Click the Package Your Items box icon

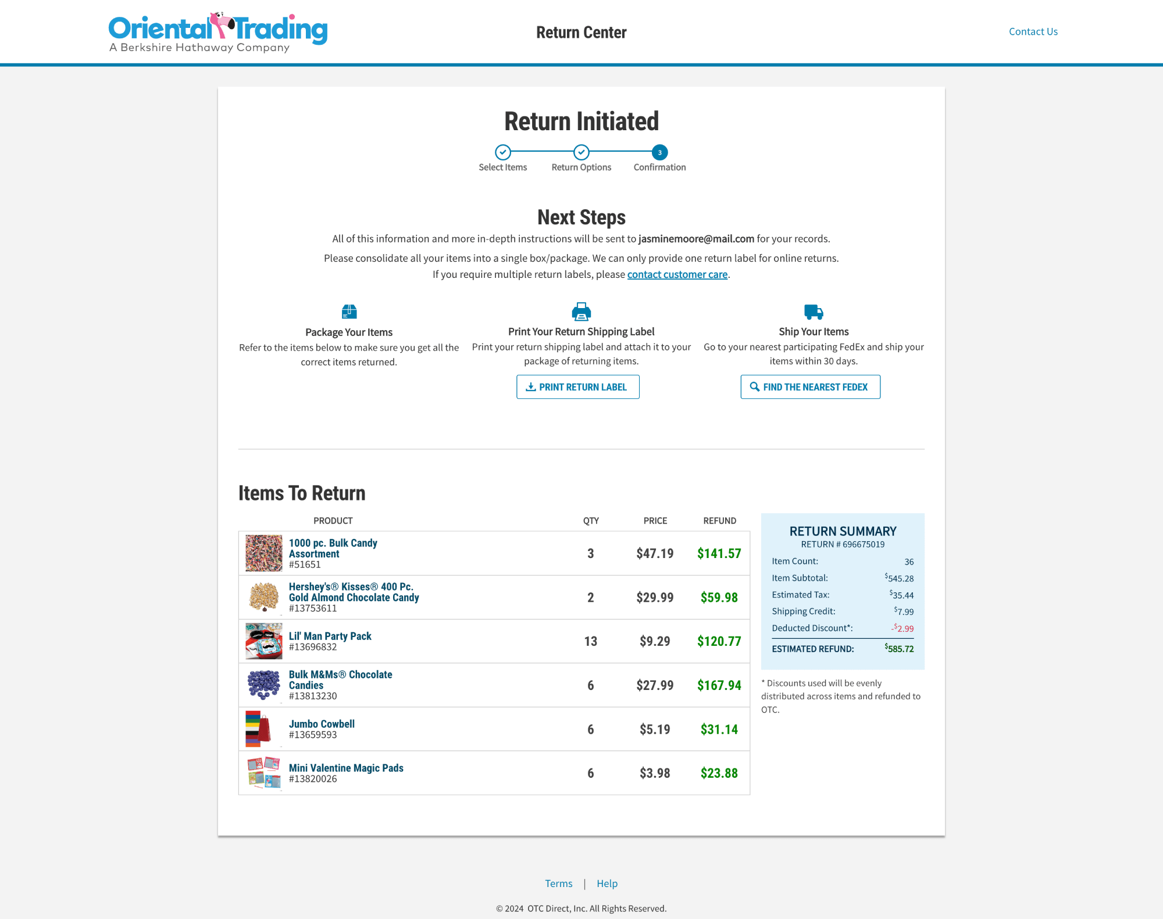pyautogui.click(x=349, y=312)
